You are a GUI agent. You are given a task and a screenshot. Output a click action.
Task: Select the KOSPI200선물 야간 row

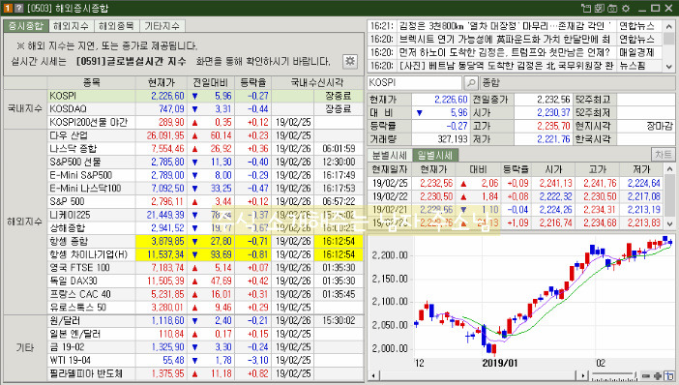click(x=205, y=122)
